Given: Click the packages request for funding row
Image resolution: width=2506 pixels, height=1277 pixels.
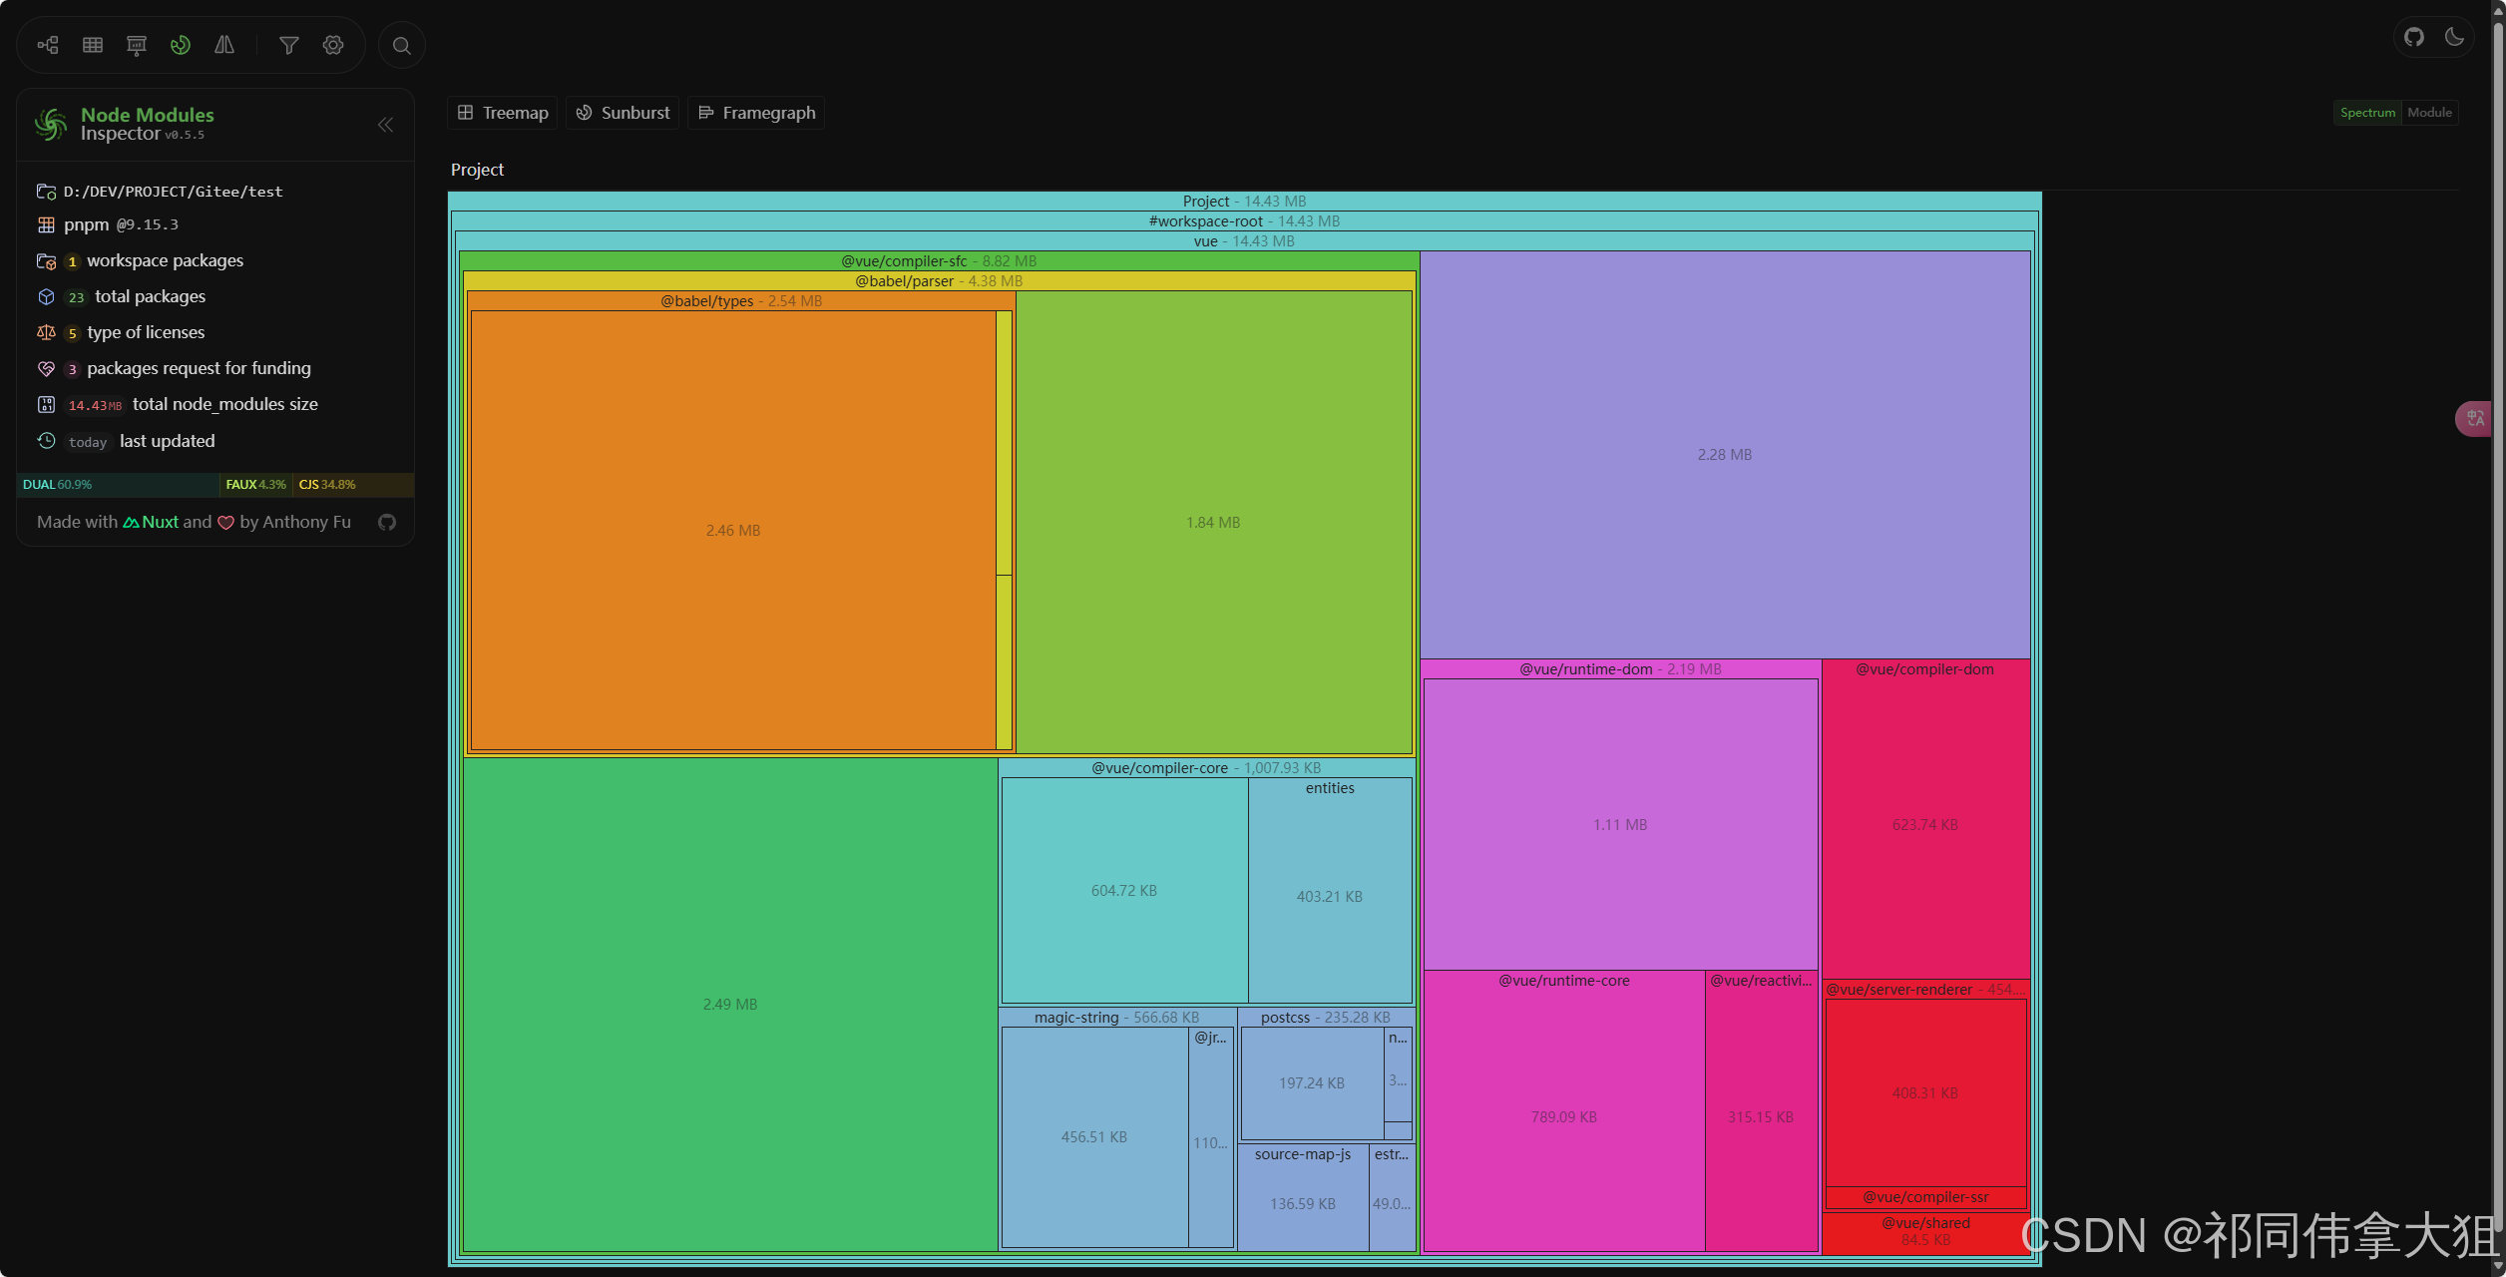Looking at the screenshot, I should click(199, 368).
